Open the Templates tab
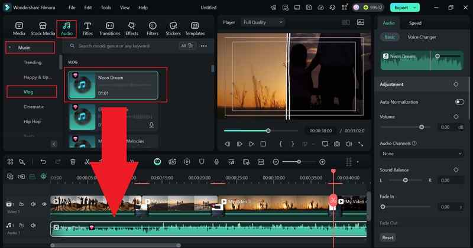The image size is (473, 248). [195, 29]
